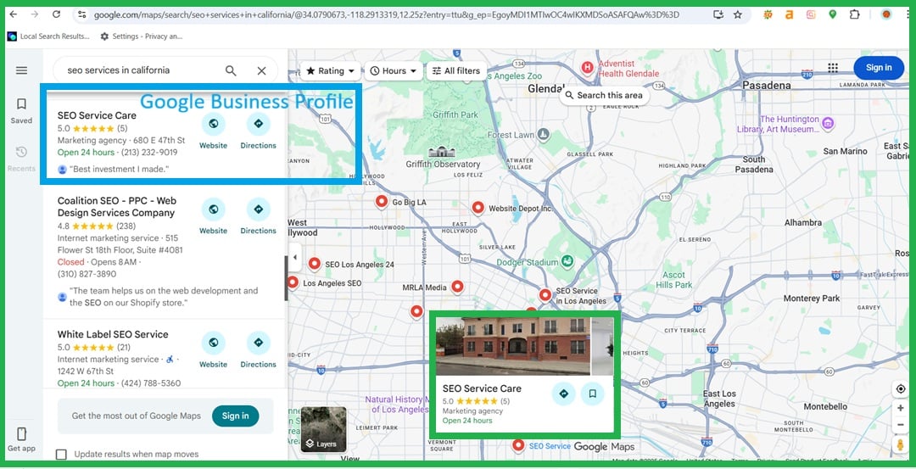Open the Coalition SEO listing title

(117, 207)
